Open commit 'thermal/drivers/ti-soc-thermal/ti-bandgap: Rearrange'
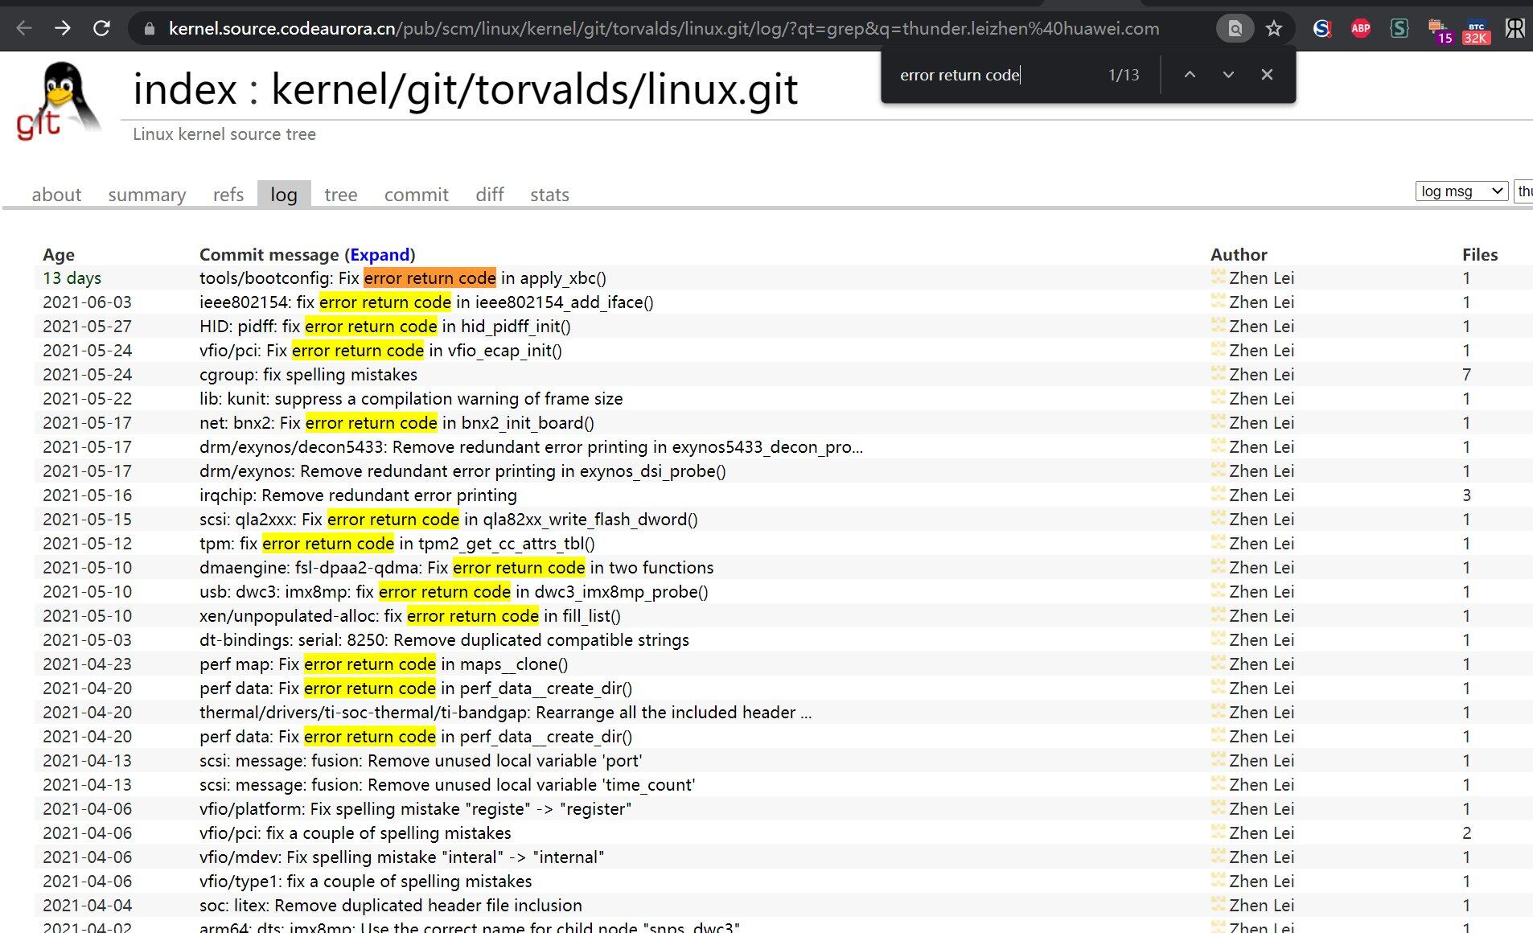 point(505,713)
